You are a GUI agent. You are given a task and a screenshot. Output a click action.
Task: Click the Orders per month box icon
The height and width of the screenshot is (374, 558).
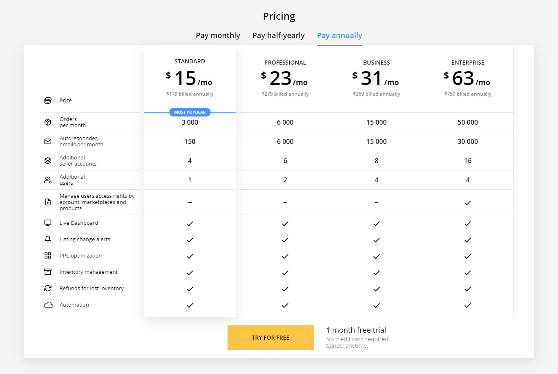[x=48, y=122]
